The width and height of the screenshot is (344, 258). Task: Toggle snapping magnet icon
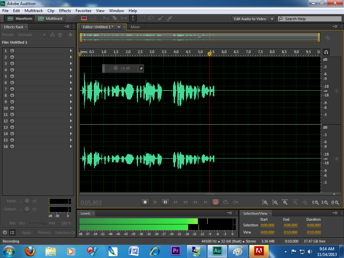pyautogui.click(x=326, y=52)
